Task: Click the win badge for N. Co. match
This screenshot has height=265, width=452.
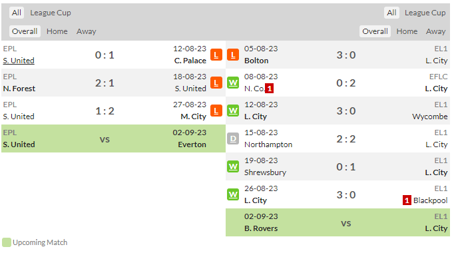Action: tap(233, 83)
